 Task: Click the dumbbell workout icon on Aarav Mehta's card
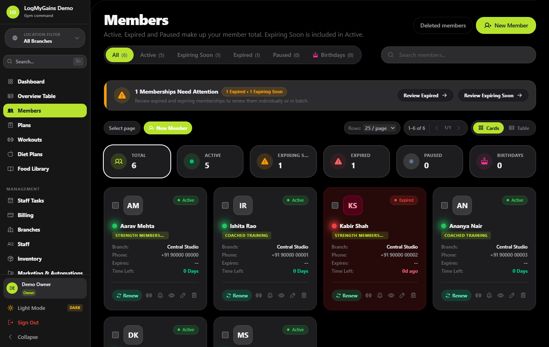[149, 295]
